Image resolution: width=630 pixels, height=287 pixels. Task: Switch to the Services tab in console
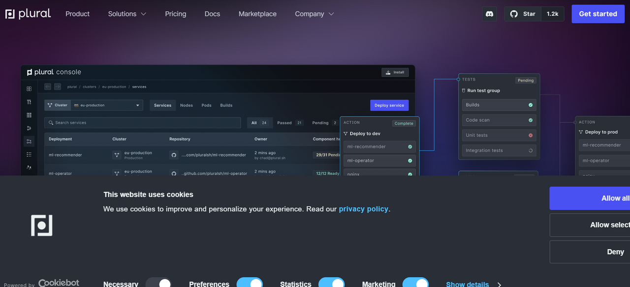tap(162, 105)
